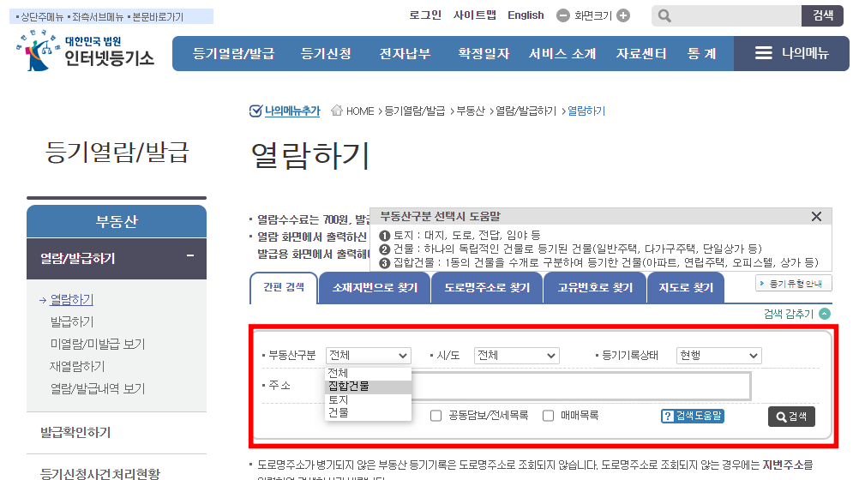865x480 pixels.
Task: Switch to 소재지번으로 찾기 tab
Action: click(375, 287)
